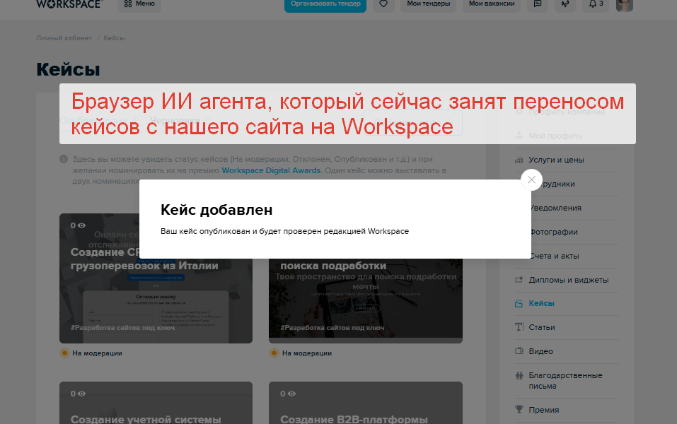The width and height of the screenshot is (677, 424).
Task: Open the 'Создание B2B-платформы' case card
Action: pyautogui.click(x=365, y=403)
